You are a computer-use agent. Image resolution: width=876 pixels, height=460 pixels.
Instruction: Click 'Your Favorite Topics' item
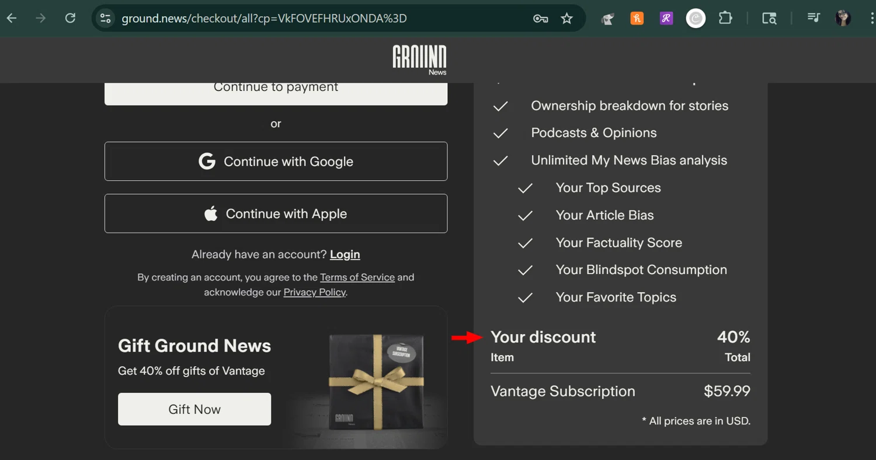pyautogui.click(x=616, y=297)
